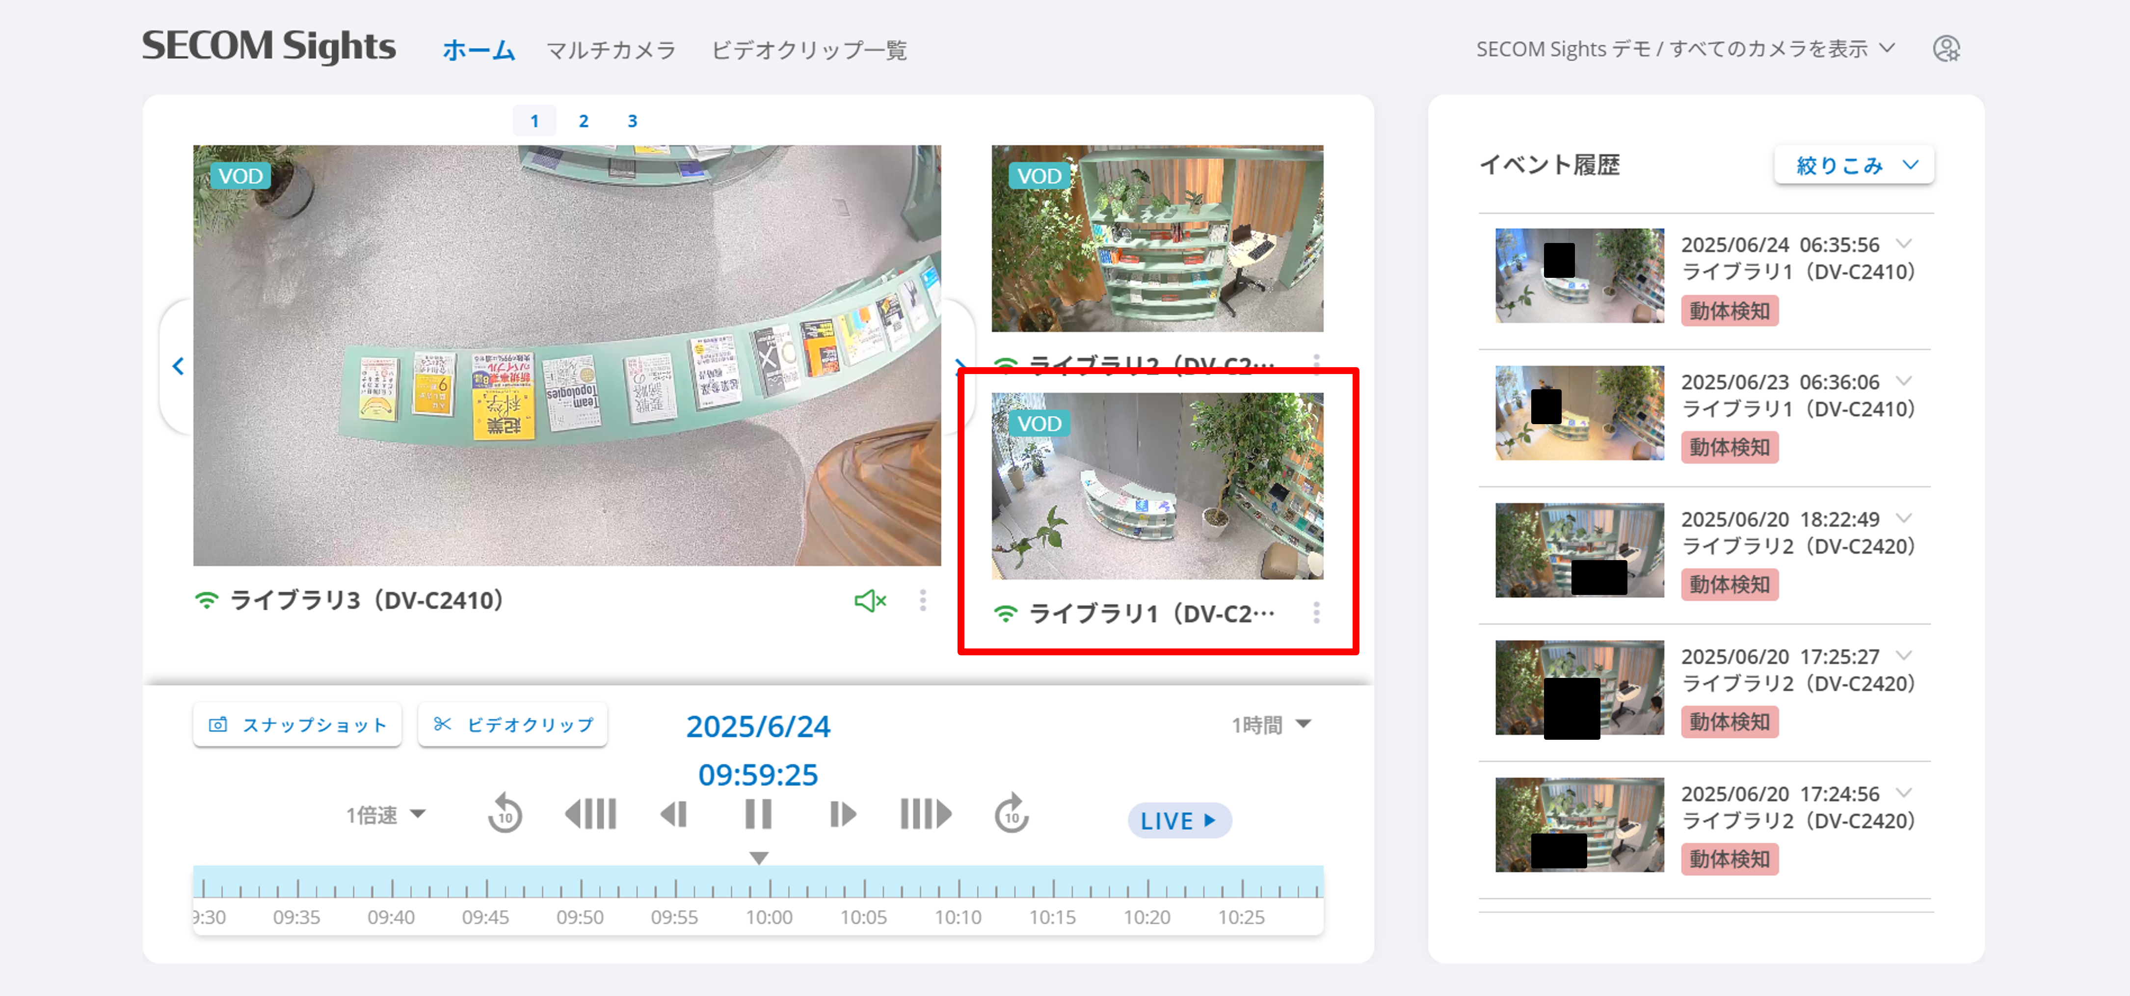This screenshot has width=2130, height=996.
Task: Expand event 2025/06/24 06:35:56
Action: pyautogui.click(x=1904, y=243)
